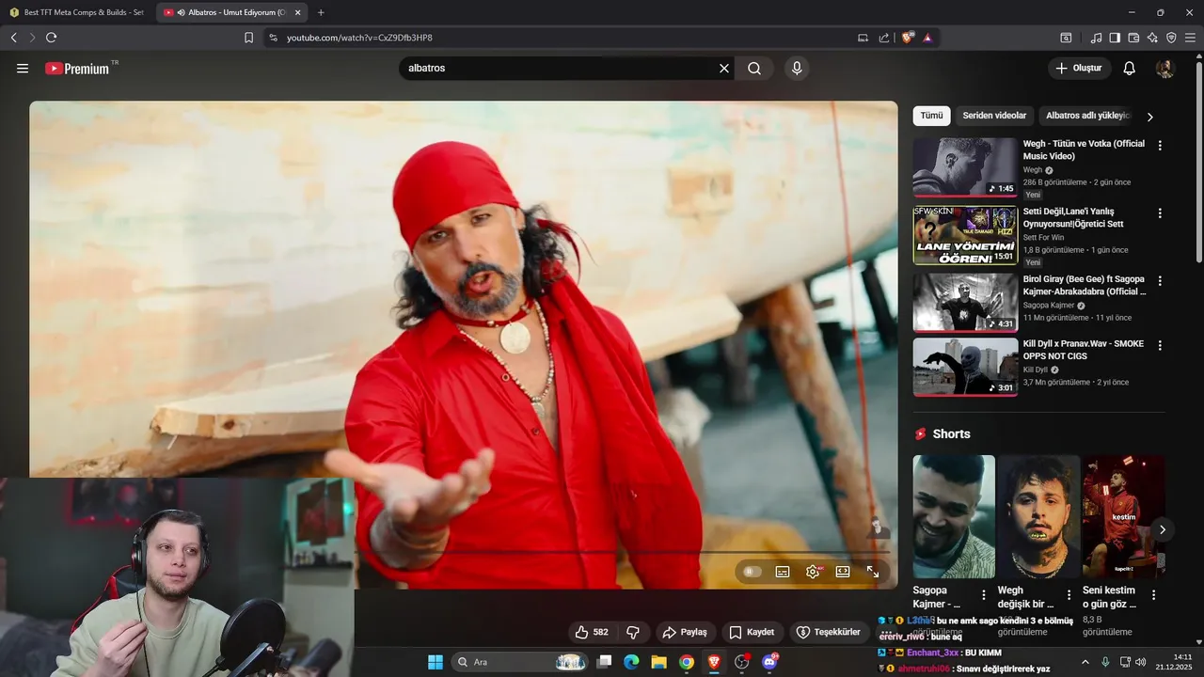Start voice search with the microphone

click(797, 69)
